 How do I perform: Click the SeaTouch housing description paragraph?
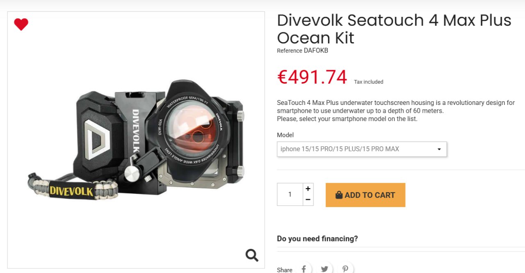(395, 107)
